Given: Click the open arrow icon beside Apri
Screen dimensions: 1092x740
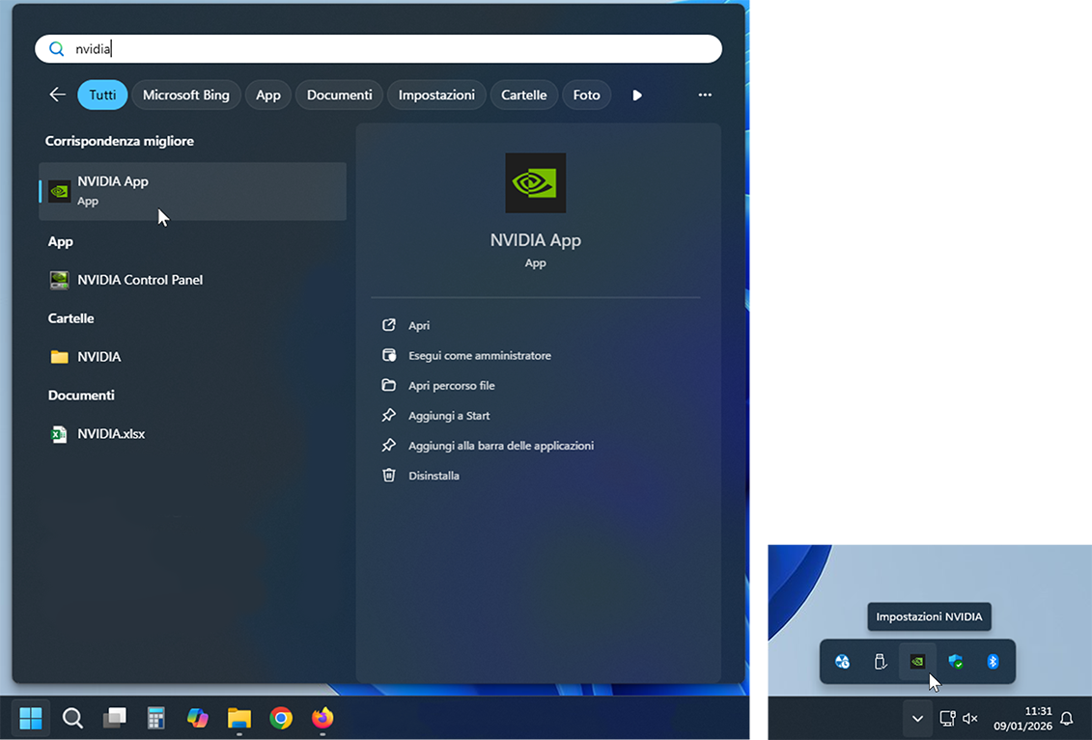Looking at the screenshot, I should tap(388, 325).
